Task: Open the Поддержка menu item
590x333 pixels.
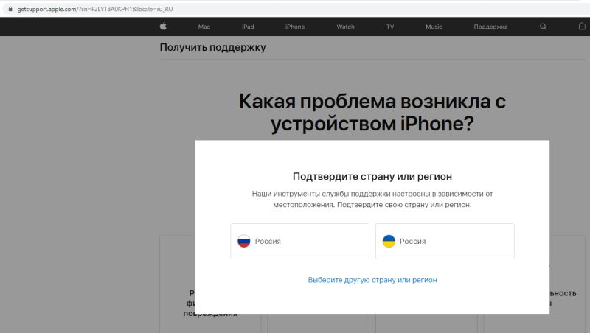Action: click(490, 27)
